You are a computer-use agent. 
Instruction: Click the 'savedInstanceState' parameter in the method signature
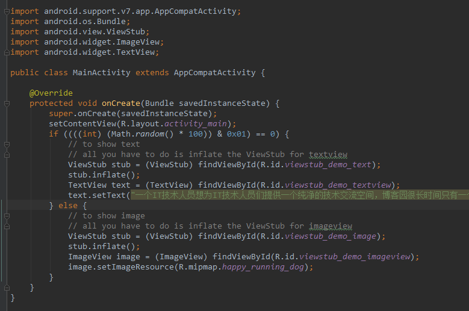click(x=222, y=103)
